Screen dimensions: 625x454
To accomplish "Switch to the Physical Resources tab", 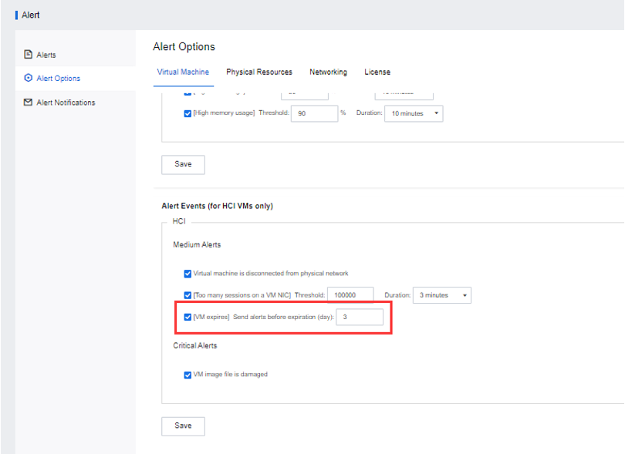I will [259, 72].
